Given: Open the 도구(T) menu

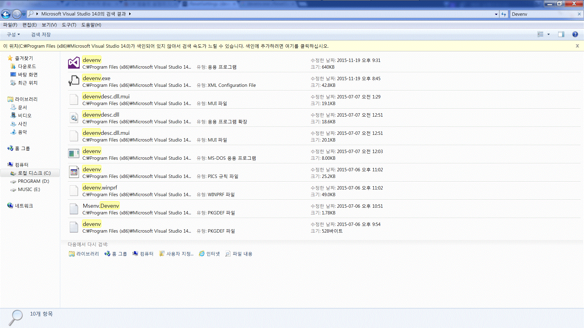Looking at the screenshot, I should tap(69, 25).
